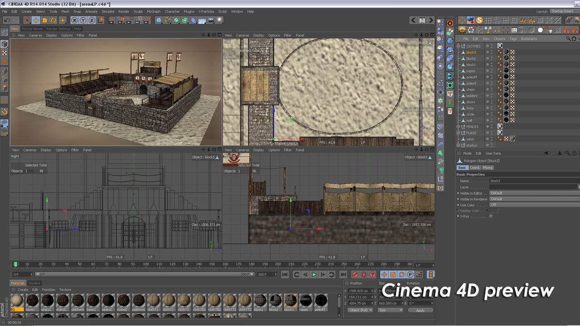Select the ladders object in the tree

tap(472, 96)
